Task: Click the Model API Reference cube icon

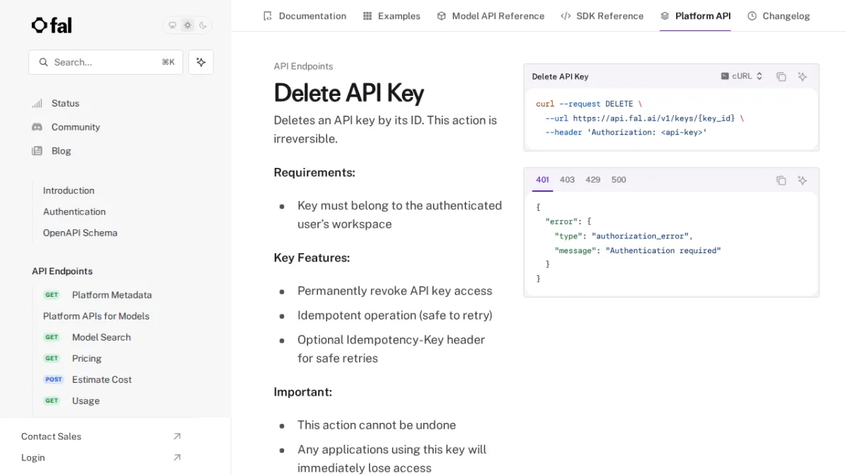Action: pos(441,16)
